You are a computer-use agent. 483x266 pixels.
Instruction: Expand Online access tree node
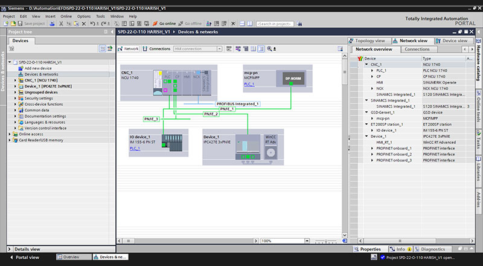pyautogui.click(x=10, y=134)
